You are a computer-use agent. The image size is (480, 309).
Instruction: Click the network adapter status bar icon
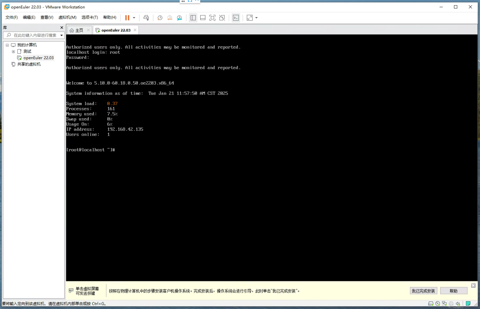pyautogui.click(x=444, y=304)
